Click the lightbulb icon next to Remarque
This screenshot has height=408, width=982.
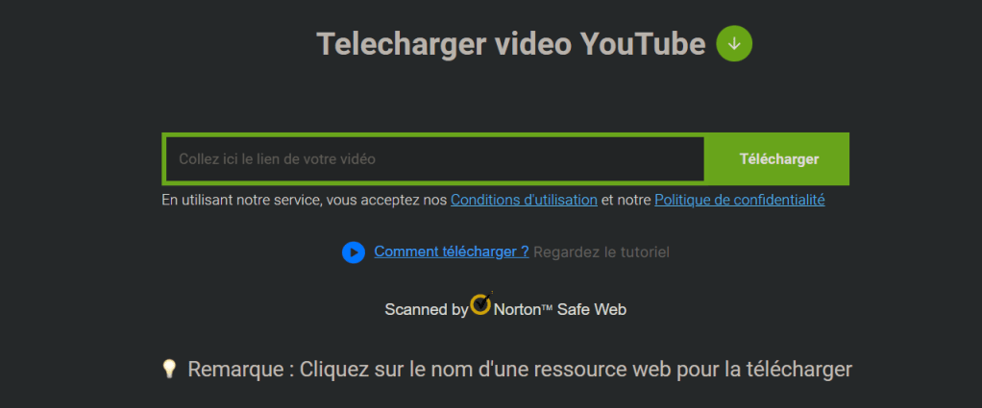coord(169,369)
